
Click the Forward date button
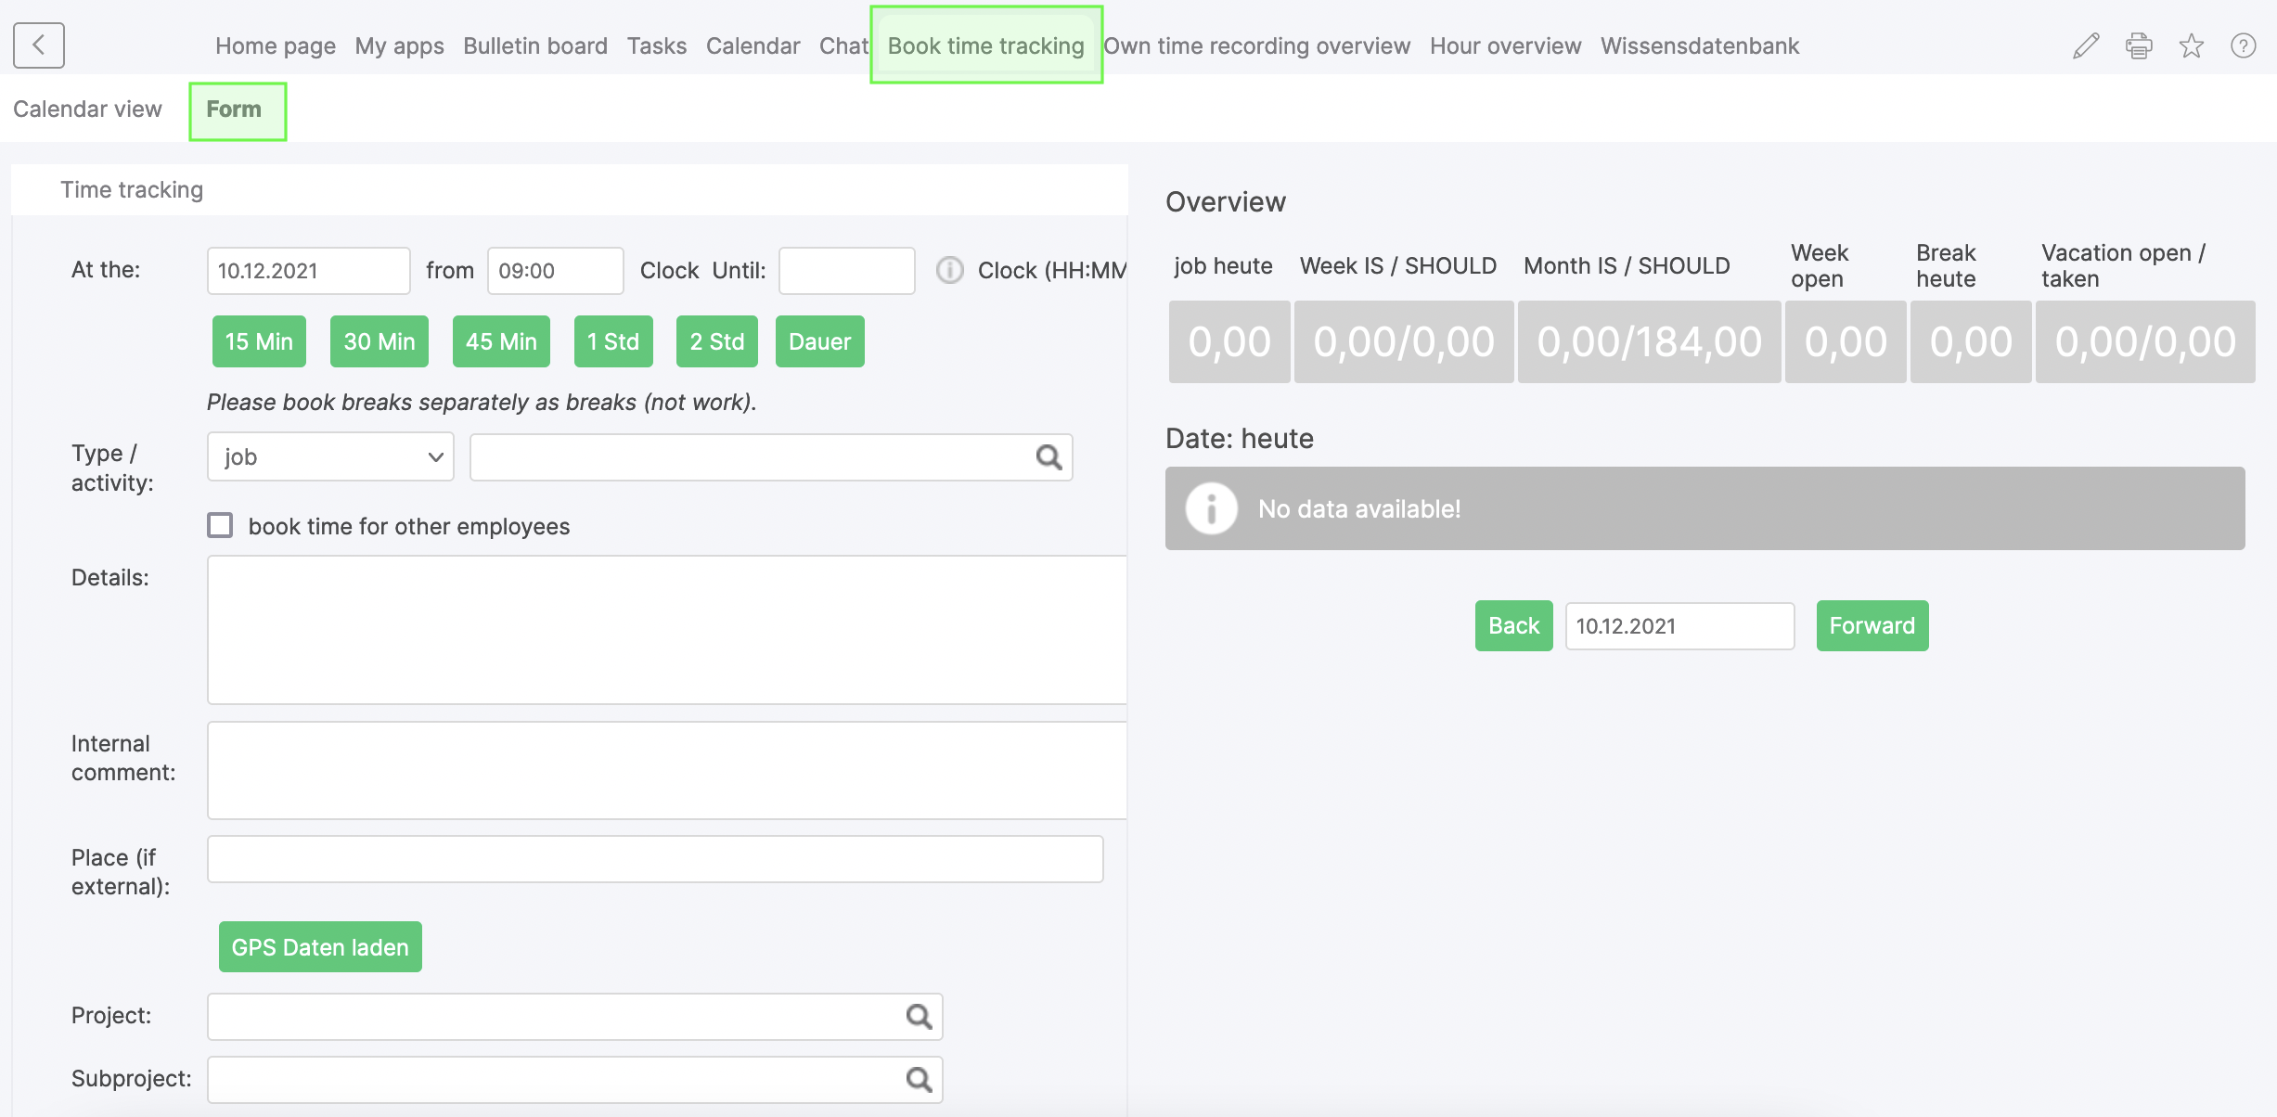point(1872,626)
